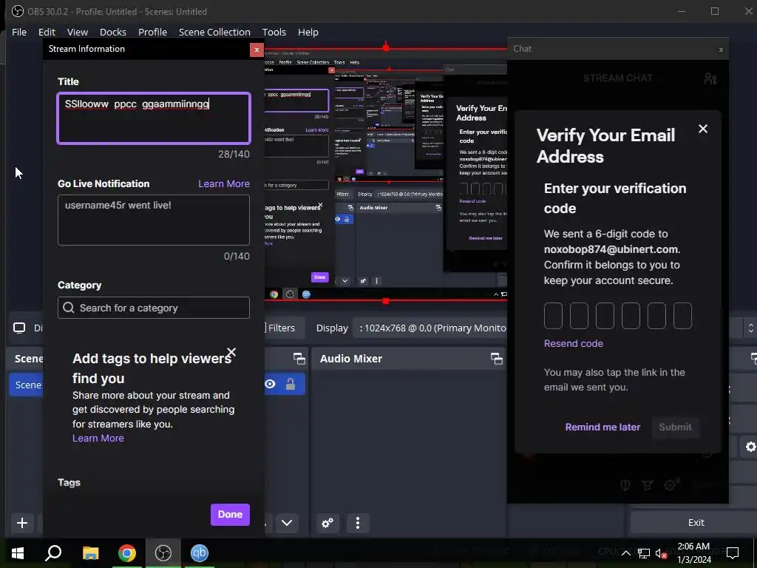Open the source Filters button
757x568 pixels.
[280, 328]
